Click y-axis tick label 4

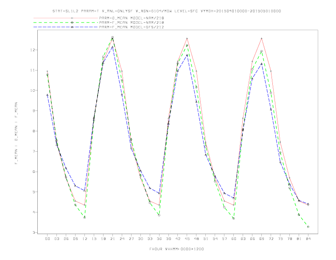coord(34,212)
